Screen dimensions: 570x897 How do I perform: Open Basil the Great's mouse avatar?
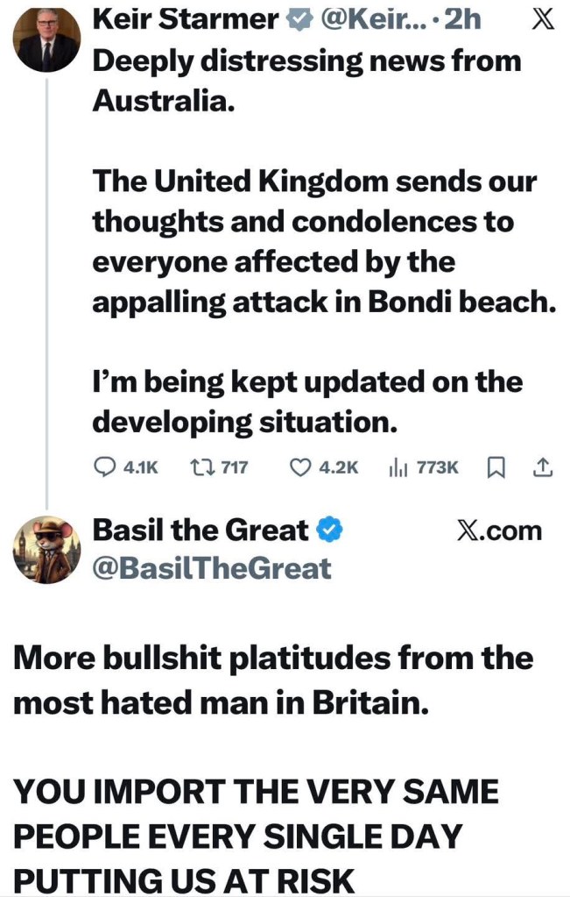(x=47, y=550)
